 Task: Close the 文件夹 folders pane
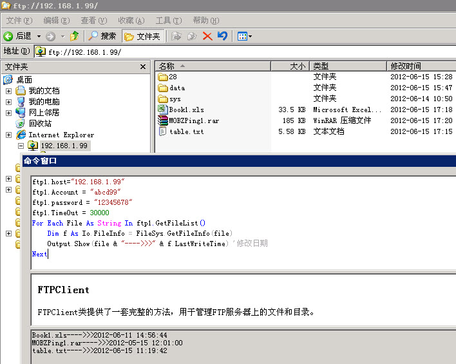(143, 67)
